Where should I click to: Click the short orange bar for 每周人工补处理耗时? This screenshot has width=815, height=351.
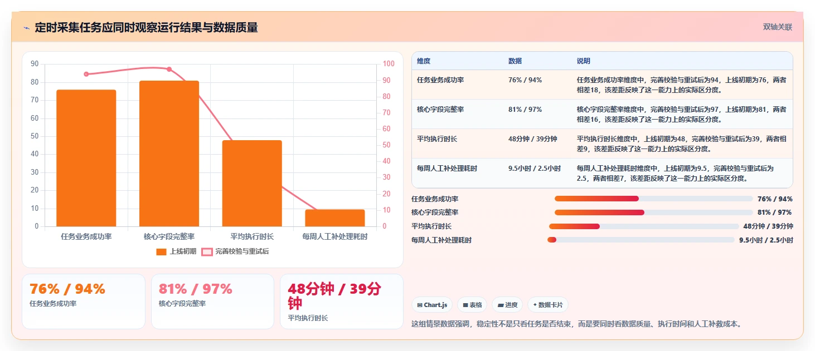click(335, 218)
